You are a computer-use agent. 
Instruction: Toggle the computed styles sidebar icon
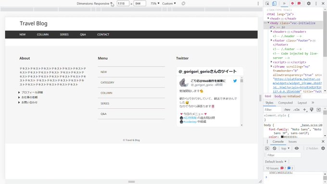pyautogui.click(x=319, y=110)
